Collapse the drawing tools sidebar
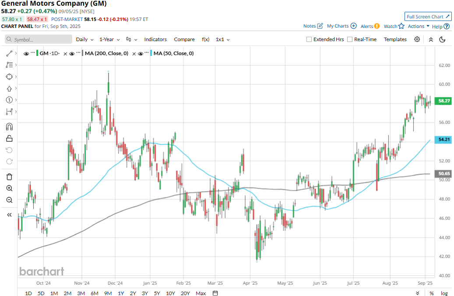The height and width of the screenshot is (296, 454). pos(9,215)
